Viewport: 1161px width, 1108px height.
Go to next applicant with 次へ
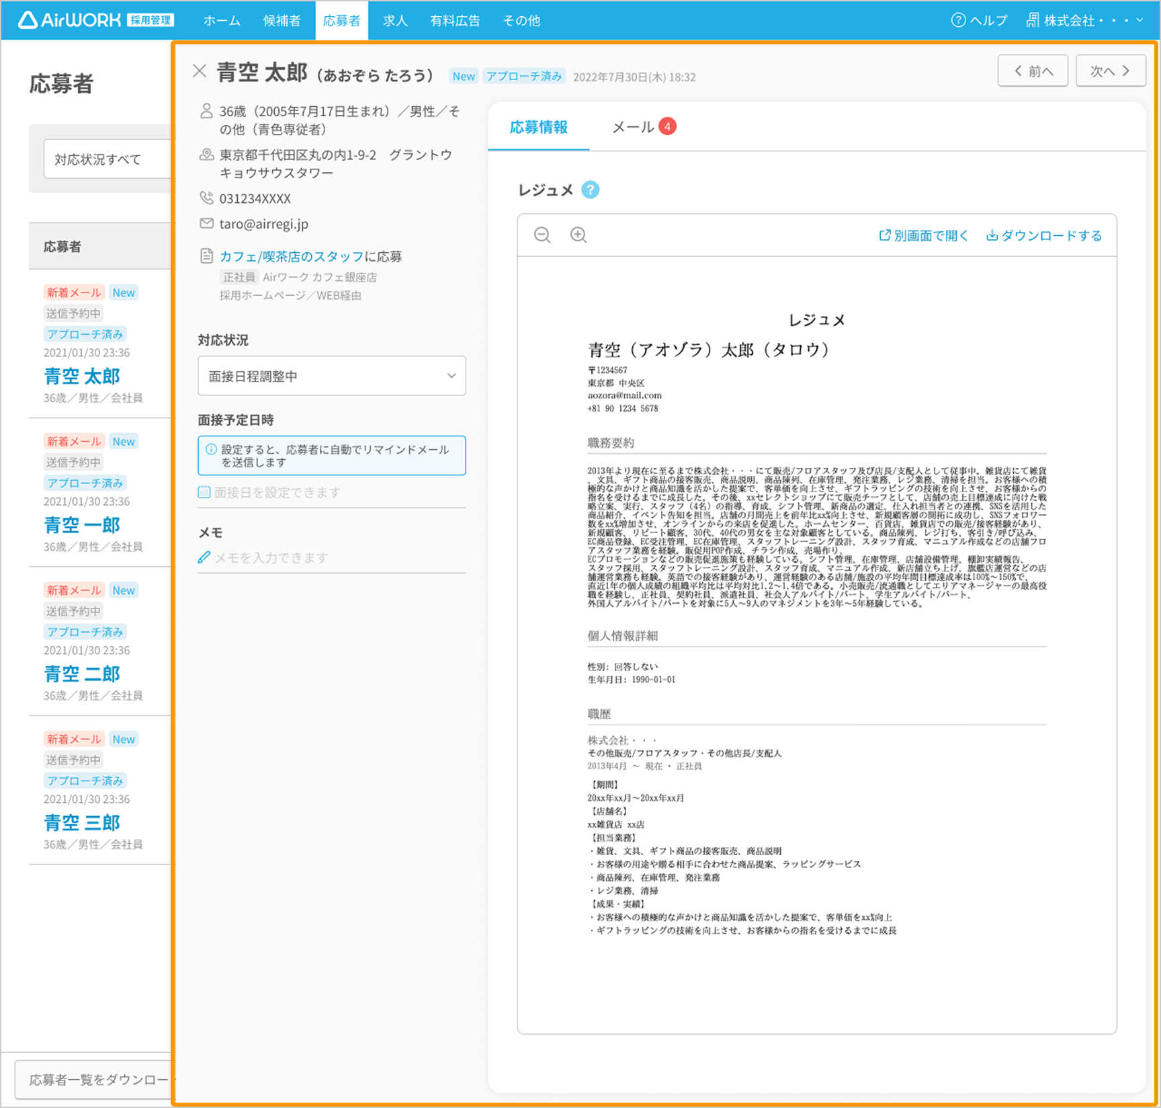[1111, 71]
